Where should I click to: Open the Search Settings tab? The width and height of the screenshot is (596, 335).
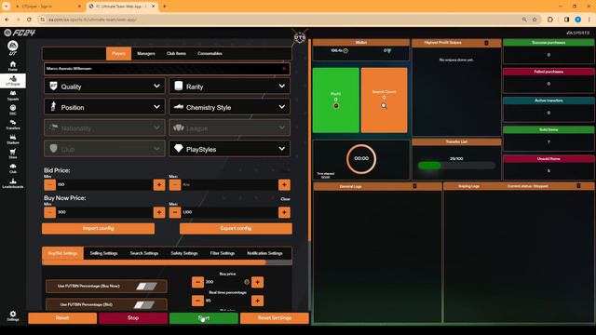pos(144,253)
